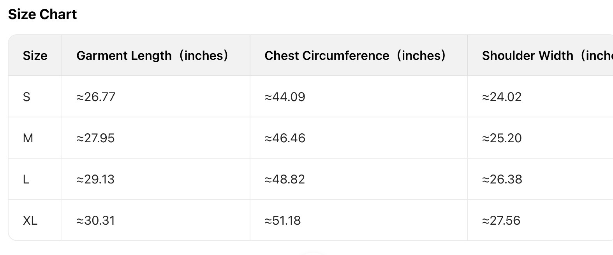
Task: Click shoulder width value ≈26.38
Action: pyautogui.click(x=502, y=179)
